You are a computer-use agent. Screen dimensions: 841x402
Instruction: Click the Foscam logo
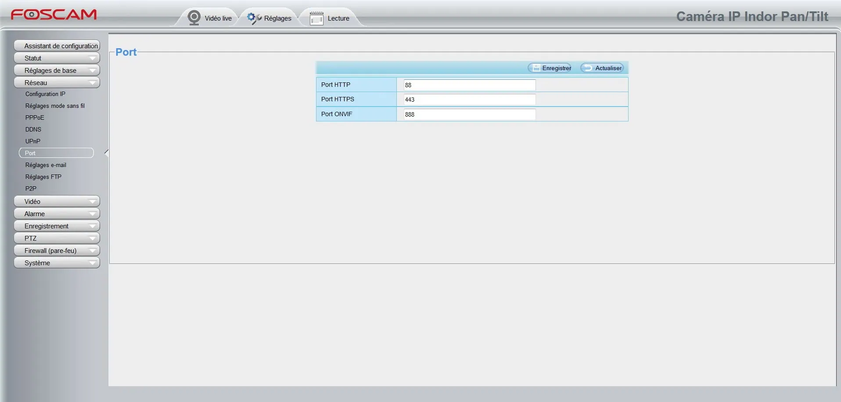pyautogui.click(x=54, y=14)
